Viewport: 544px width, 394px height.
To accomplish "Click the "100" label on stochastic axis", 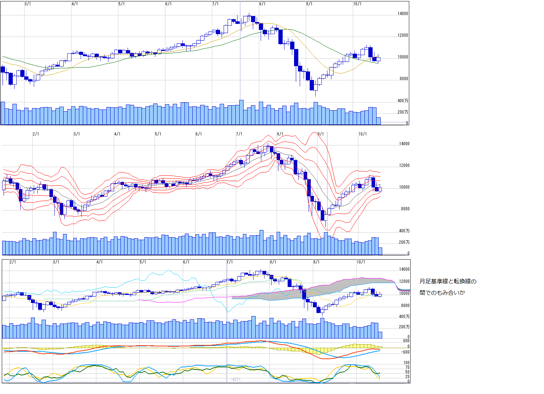I will point(406,363).
